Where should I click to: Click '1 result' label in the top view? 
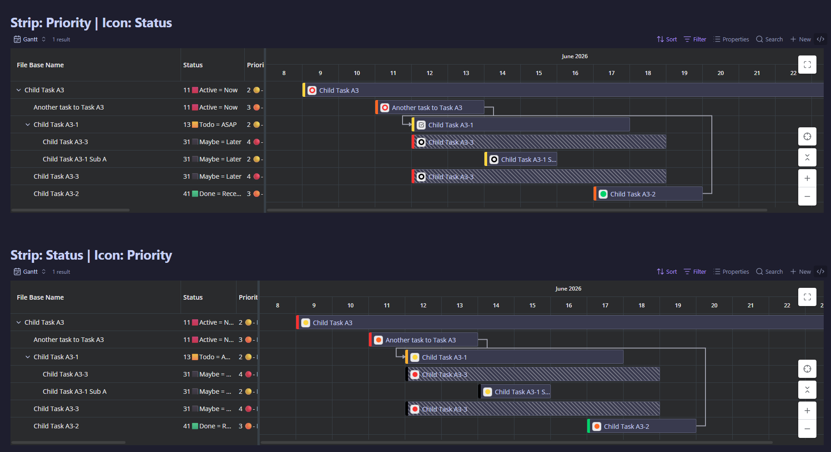pos(61,40)
